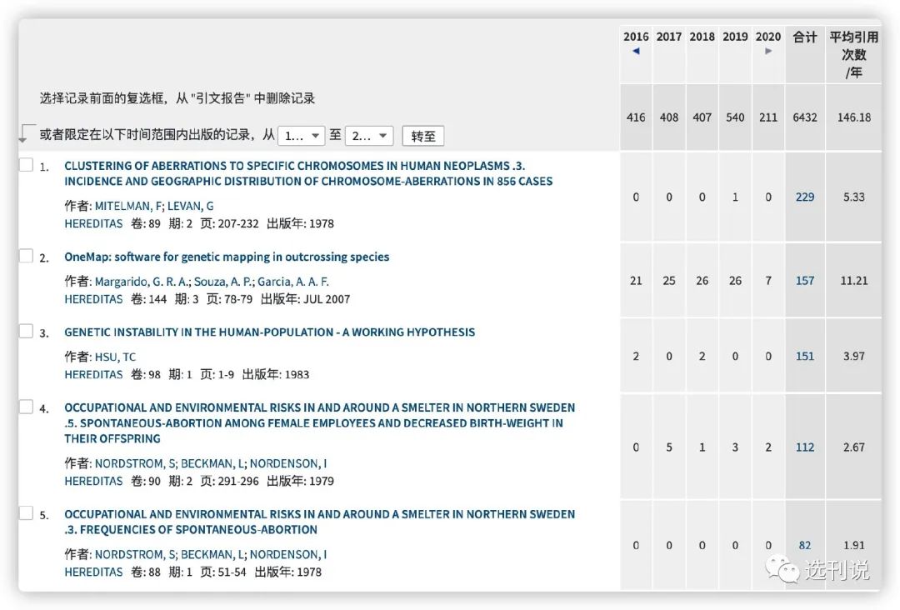Click the average citations value 11.21
The width and height of the screenshot is (900, 610).
(853, 281)
